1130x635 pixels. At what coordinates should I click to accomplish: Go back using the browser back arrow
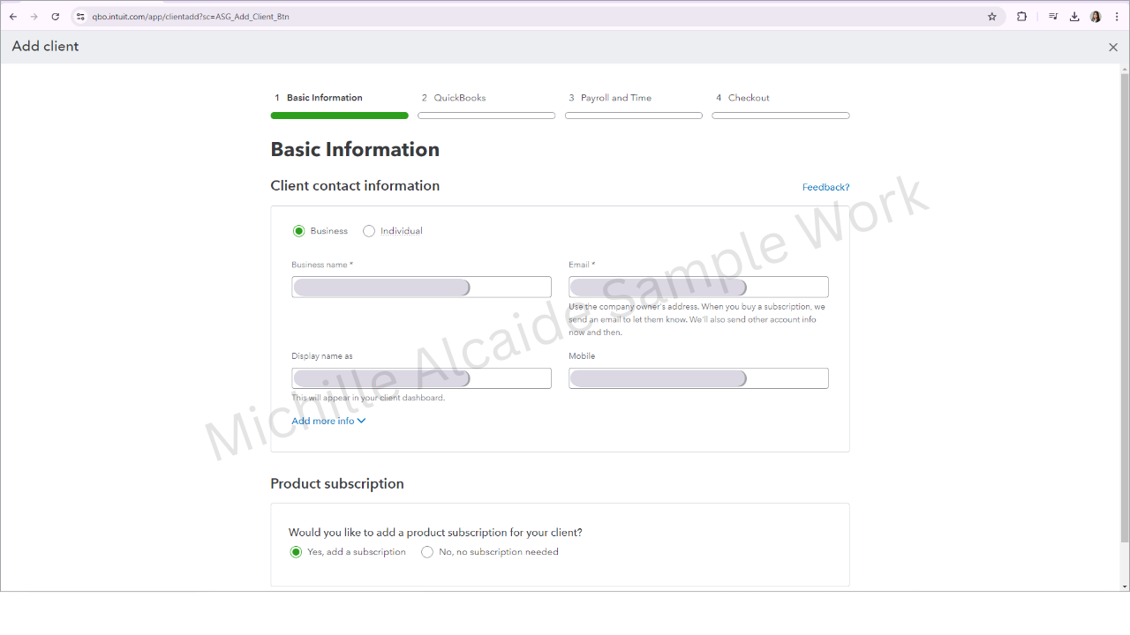(x=13, y=17)
